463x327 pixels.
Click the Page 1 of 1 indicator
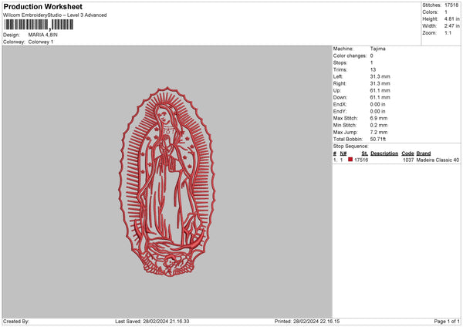447,322
